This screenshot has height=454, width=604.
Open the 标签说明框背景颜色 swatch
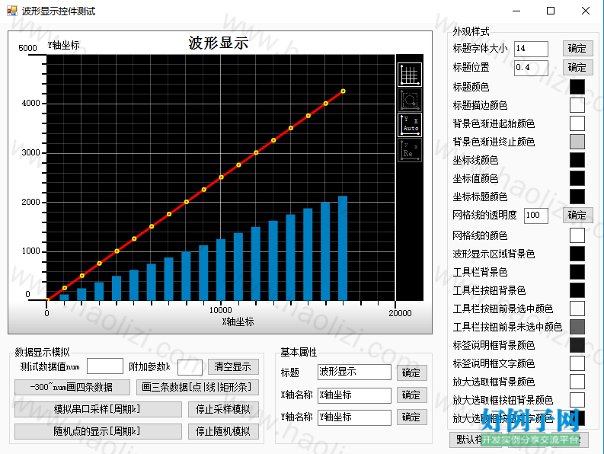(x=577, y=345)
